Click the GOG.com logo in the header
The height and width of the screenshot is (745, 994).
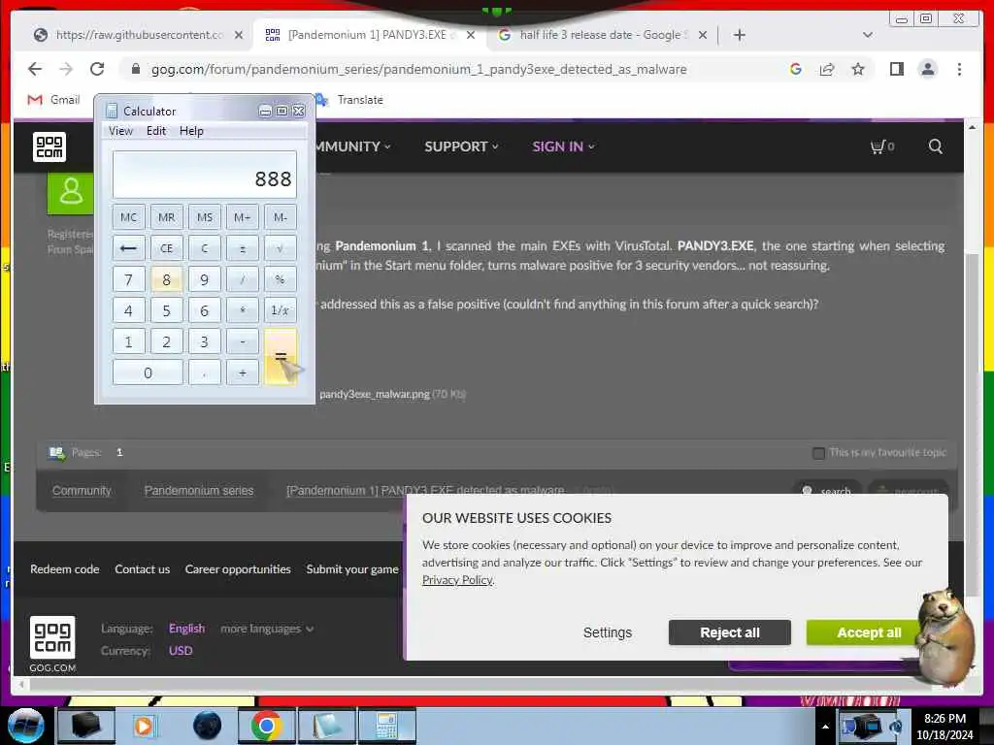(x=50, y=147)
